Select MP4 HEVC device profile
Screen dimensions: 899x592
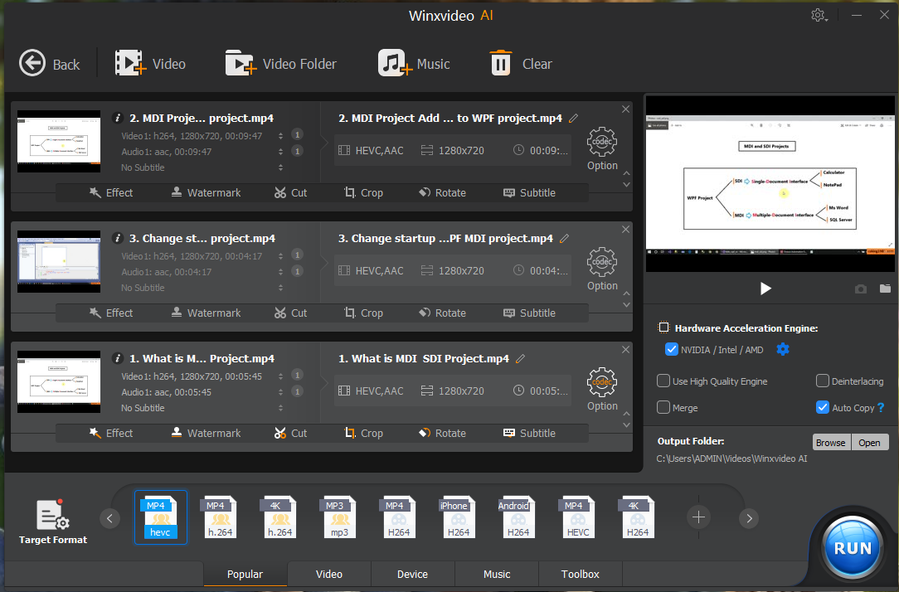click(578, 517)
